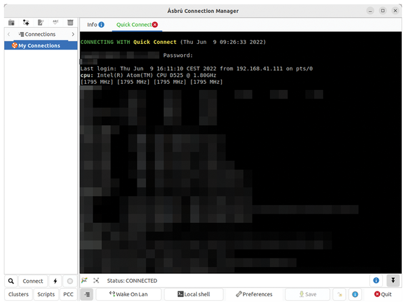Open the Scripts panel
This screenshot has height=305, width=406.
click(x=46, y=294)
